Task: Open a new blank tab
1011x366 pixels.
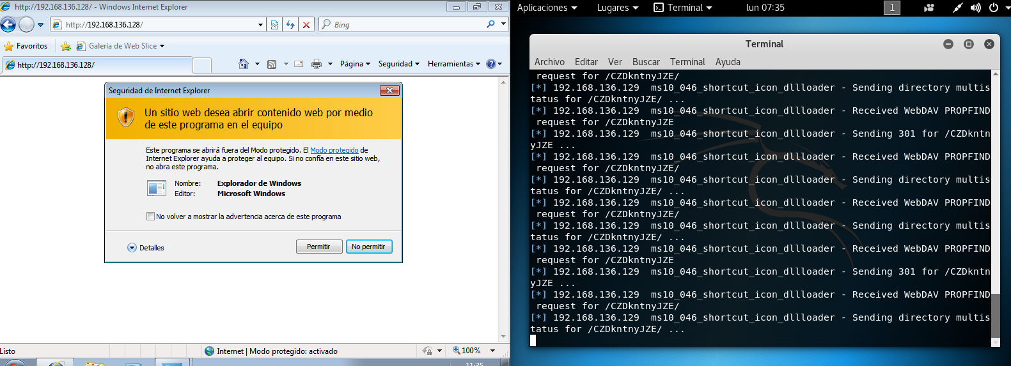Action: point(202,65)
